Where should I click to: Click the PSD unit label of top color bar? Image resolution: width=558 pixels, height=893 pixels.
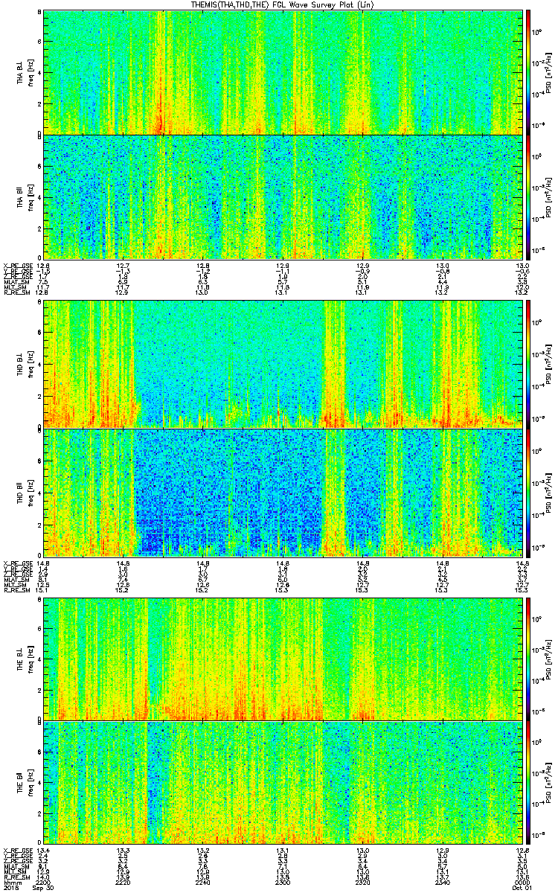tap(548, 72)
